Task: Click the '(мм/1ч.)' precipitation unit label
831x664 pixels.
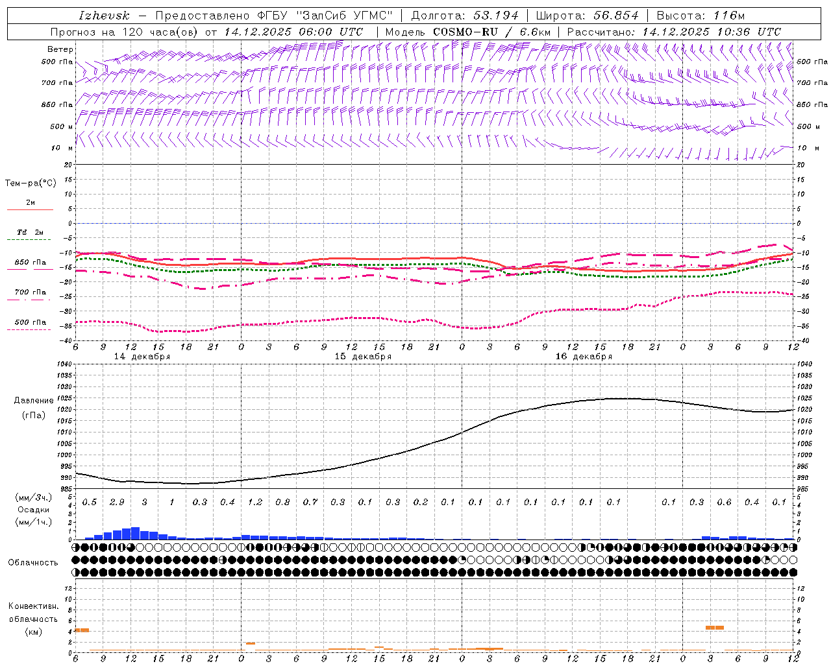Action: [x=34, y=522]
